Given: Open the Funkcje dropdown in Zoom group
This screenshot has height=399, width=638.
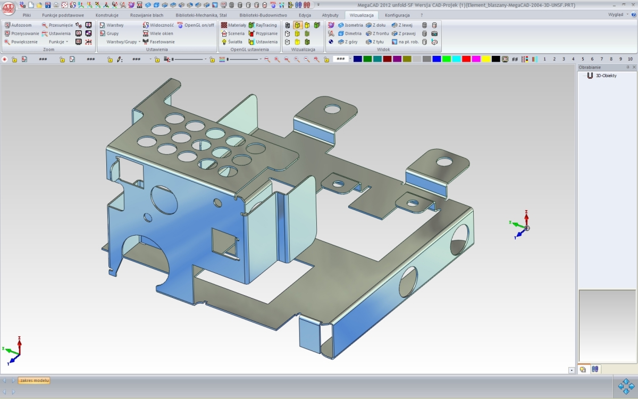Looking at the screenshot, I should [56, 41].
